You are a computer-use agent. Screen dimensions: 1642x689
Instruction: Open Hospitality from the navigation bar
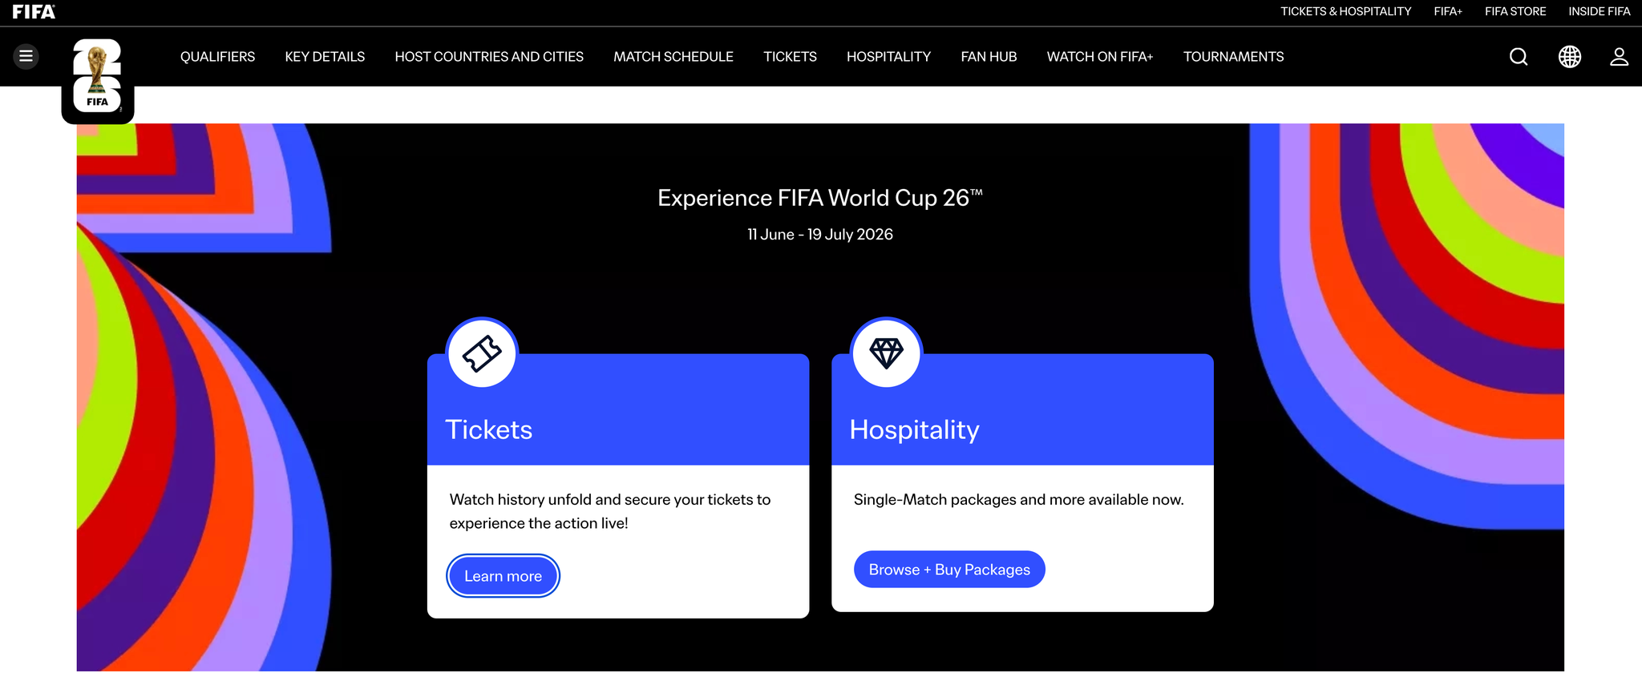888,57
